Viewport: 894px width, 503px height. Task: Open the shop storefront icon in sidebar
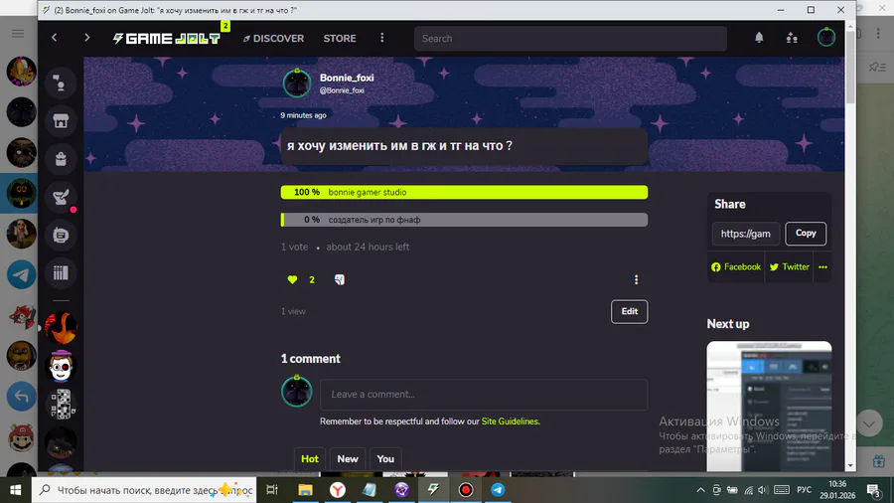click(x=61, y=121)
